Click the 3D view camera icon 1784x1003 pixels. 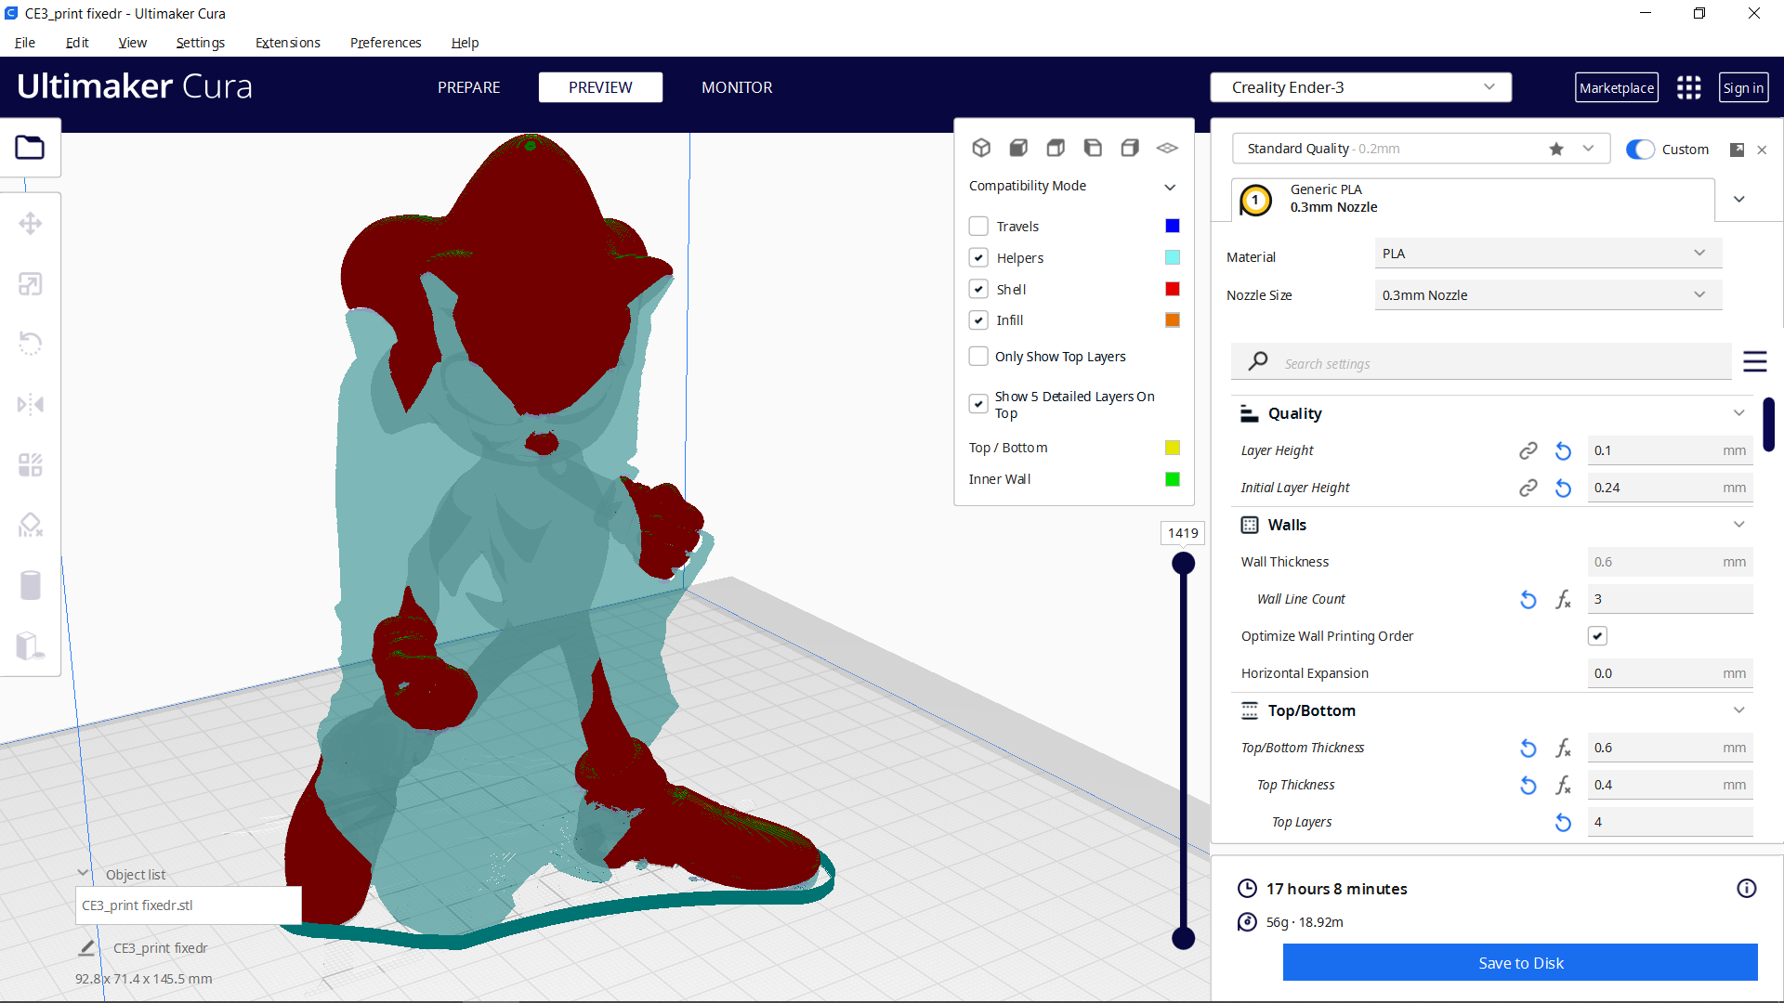click(x=981, y=148)
